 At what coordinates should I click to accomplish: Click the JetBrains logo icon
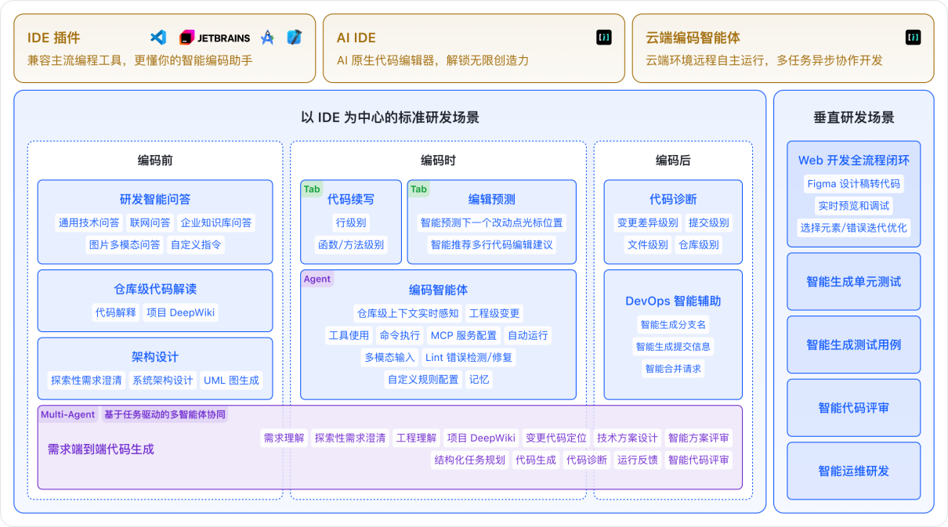(188, 37)
